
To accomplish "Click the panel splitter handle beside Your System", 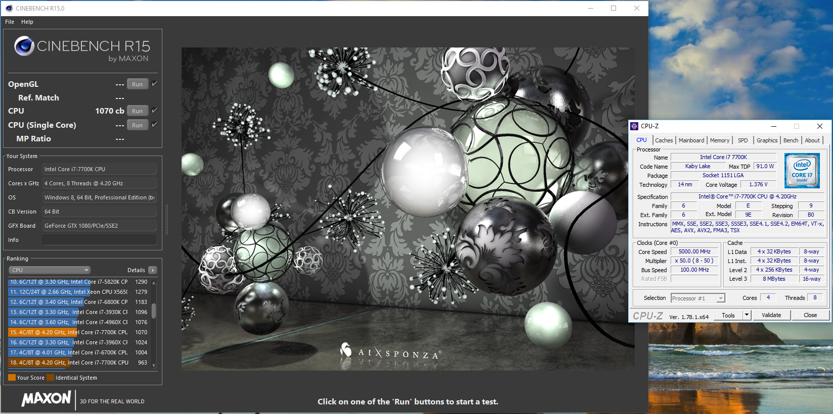I will [166, 219].
